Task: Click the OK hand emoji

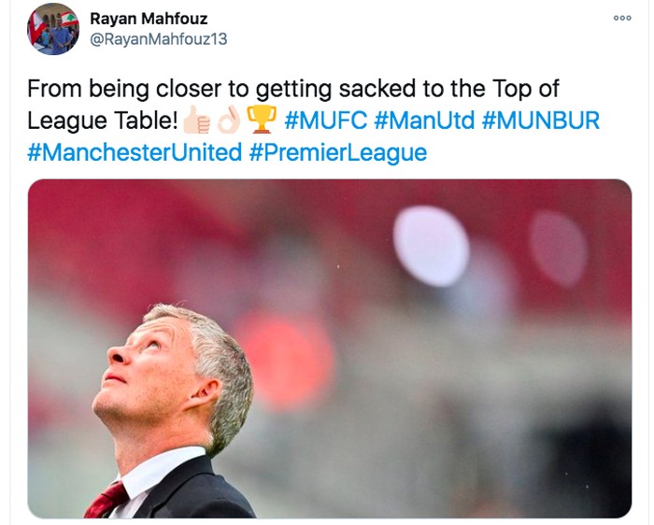Action: pyautogui.click(x=229, y=121)
